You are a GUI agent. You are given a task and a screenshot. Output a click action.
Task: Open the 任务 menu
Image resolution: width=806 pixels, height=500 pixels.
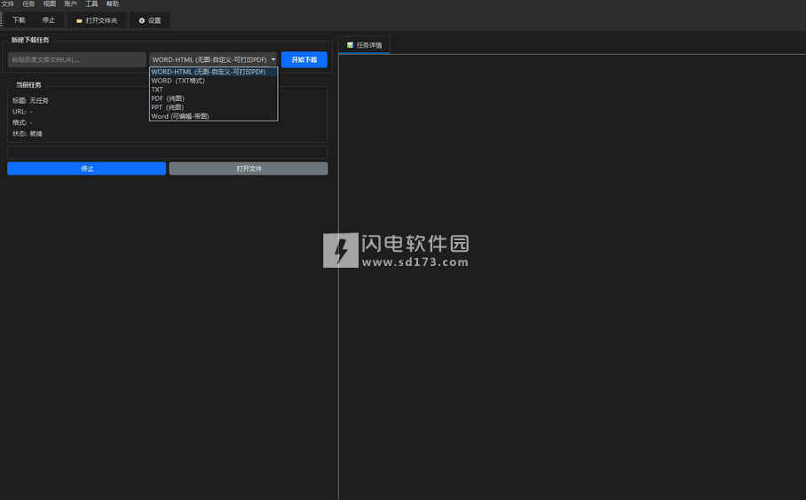(28, 4)
